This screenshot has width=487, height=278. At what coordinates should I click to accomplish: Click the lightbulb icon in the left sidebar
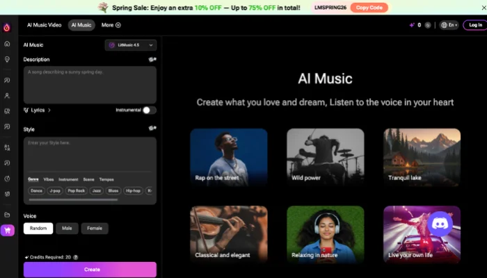(7, 60)
